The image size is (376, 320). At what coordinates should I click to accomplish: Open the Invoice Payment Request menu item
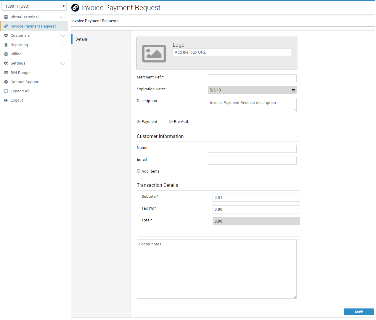coord(33,26)
